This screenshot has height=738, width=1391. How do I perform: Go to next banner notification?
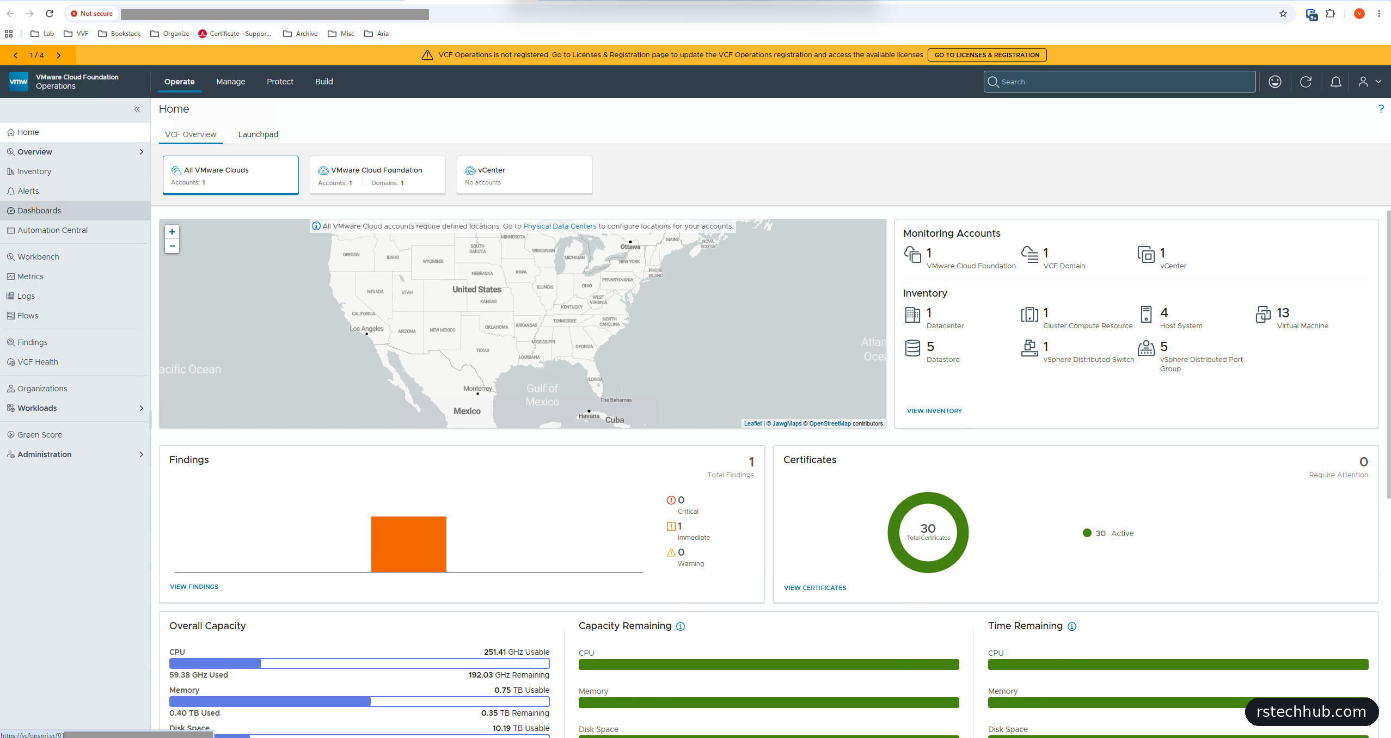coord(58,55)
